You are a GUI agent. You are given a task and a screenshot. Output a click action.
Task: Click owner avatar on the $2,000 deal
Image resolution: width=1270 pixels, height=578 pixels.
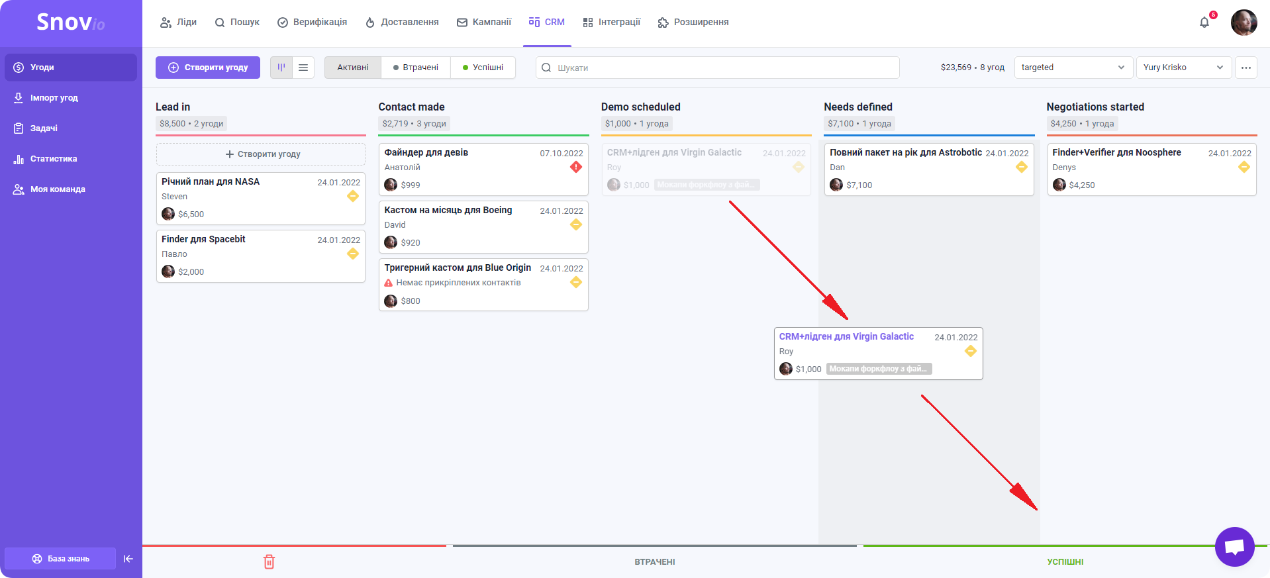point(168,271)
